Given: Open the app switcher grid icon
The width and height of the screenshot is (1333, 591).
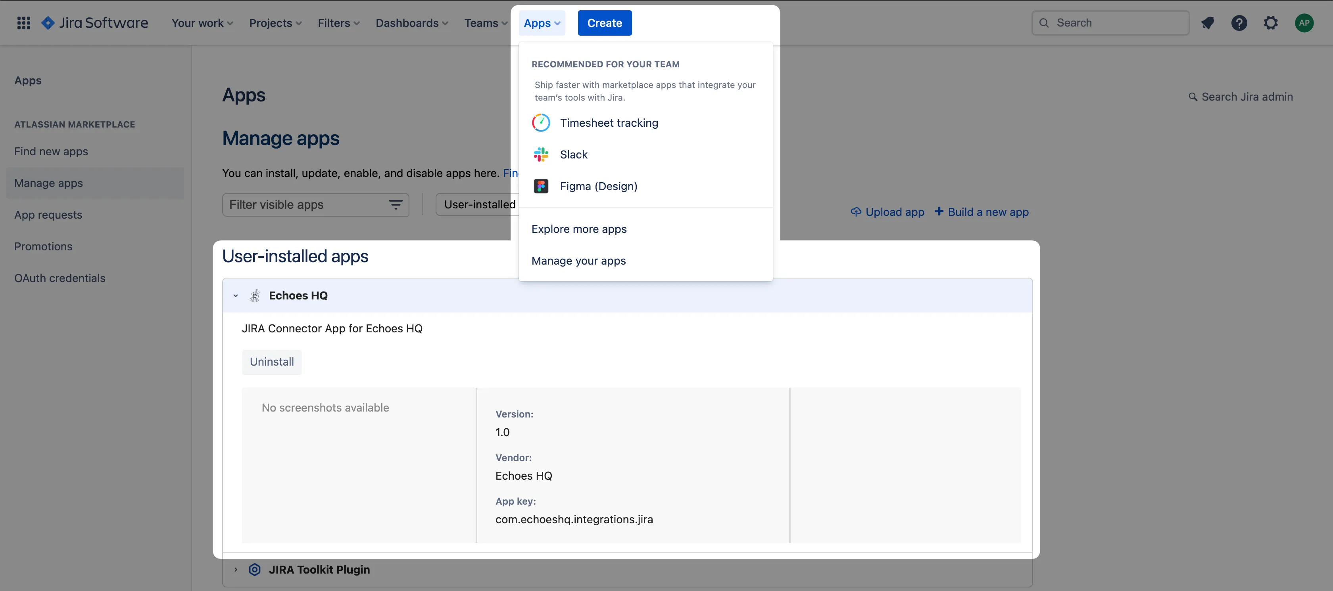Looking at the screenshot, I should pos(24,23).
